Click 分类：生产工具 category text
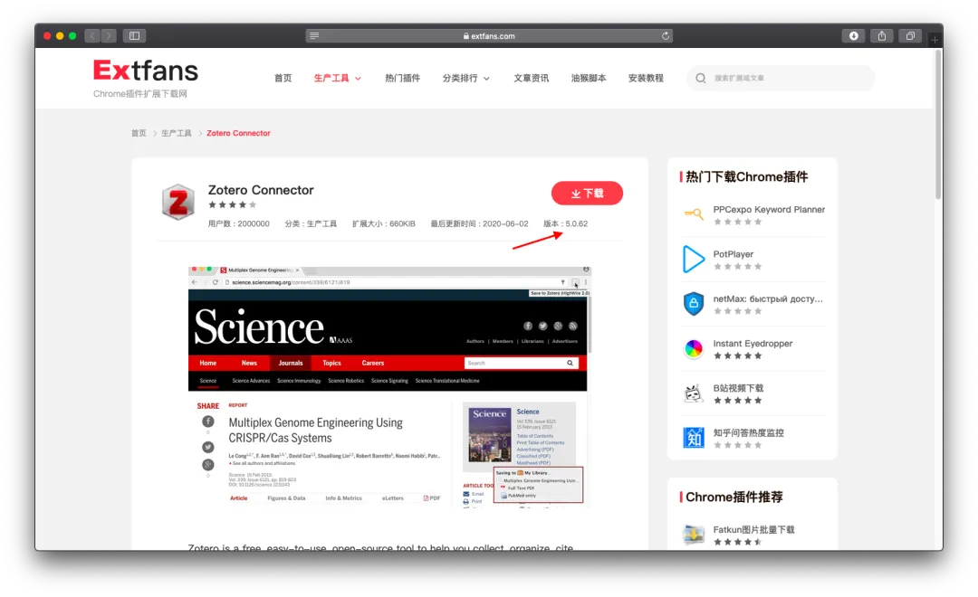 coord(311,223)
